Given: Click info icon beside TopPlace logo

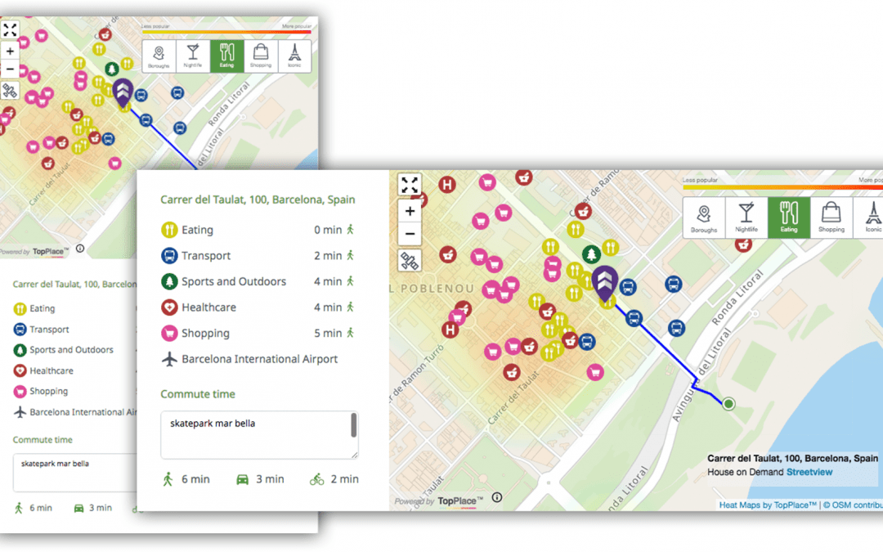Looking at the screenshot, I should pyautogui.click(x=497, y=497).
